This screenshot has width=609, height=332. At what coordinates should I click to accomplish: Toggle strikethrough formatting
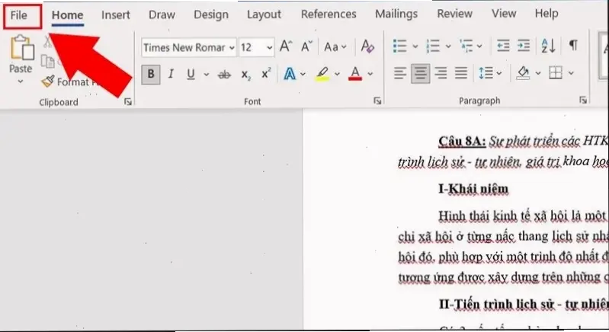[224, 74]
